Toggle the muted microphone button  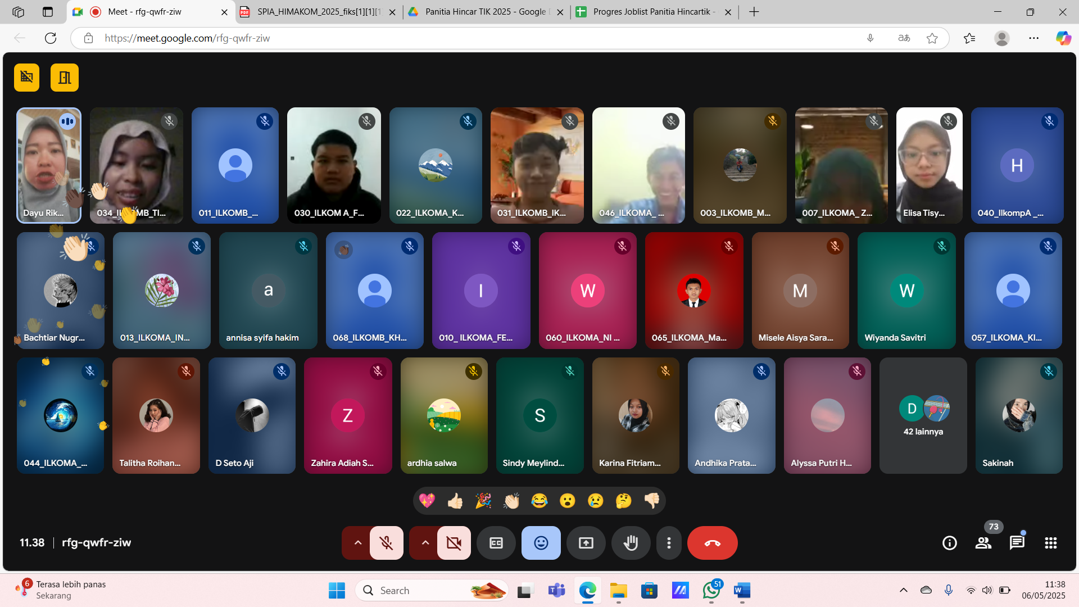386,543
